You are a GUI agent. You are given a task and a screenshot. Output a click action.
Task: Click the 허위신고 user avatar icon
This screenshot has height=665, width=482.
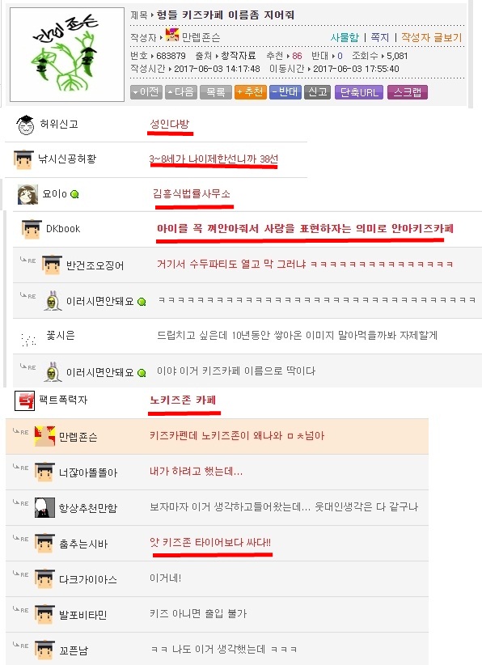click(25, 125)
